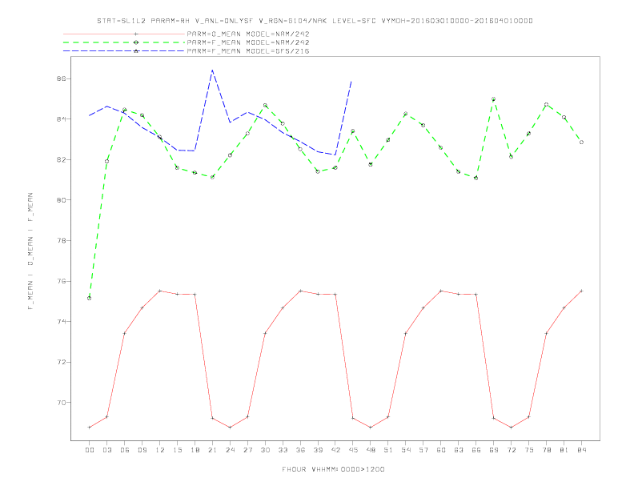Screen dimensions: 634x490
Task: Click x-axis forecast hour label 75
Action: click(529, 450)
